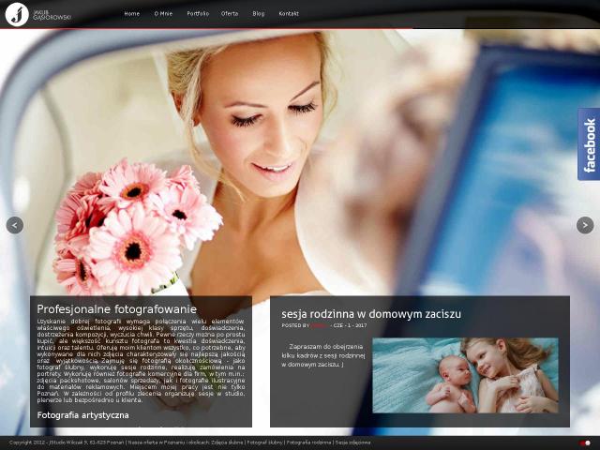Follow the 'Zdjęcia ślubne' footer link

[x=227, y=442]
